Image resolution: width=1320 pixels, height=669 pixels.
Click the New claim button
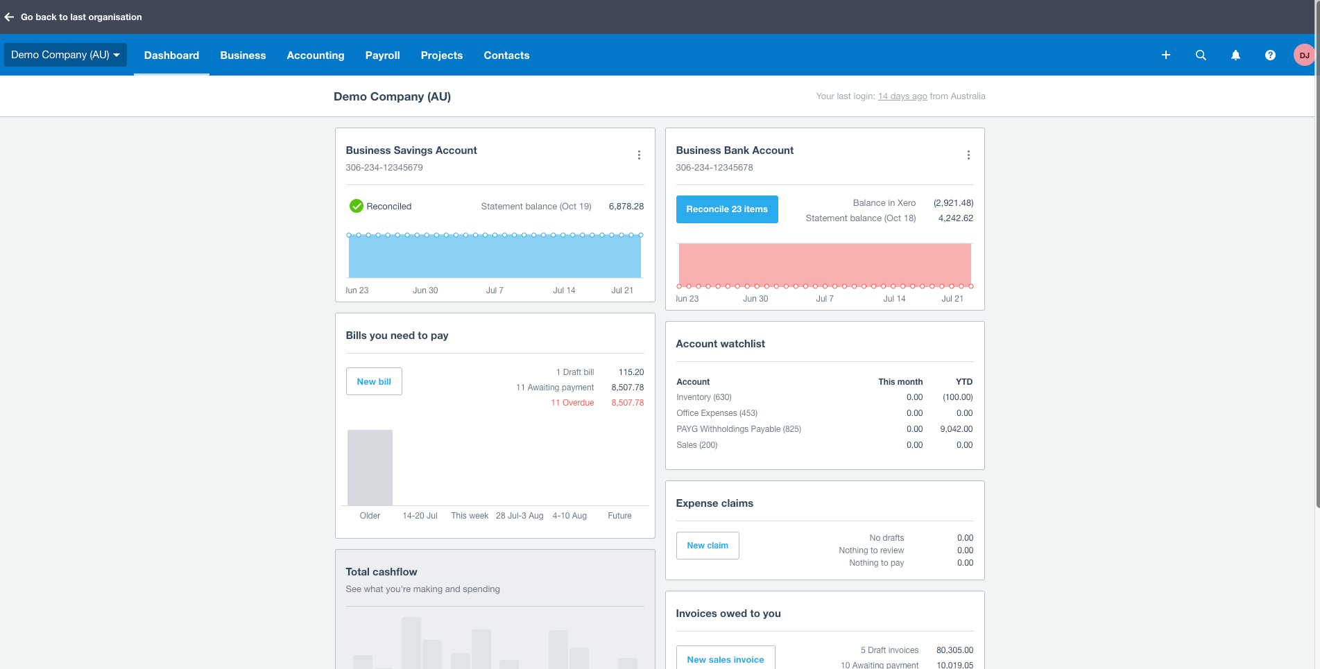pyautogui.click(x=708, y=546)
